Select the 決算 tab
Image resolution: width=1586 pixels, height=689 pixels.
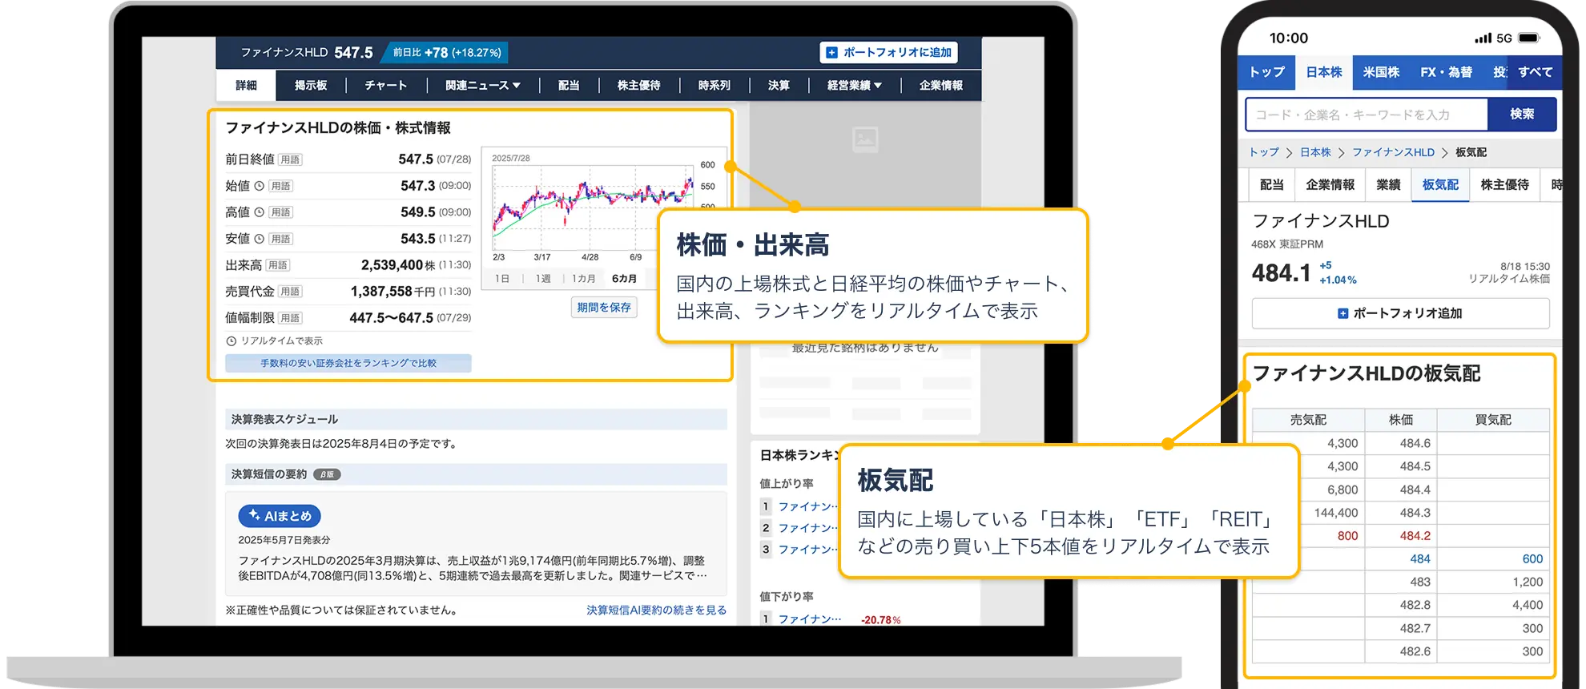(x=779, y=86)
